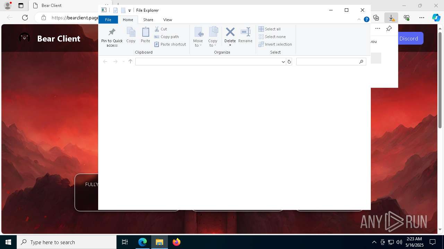Open Edge Settings and more menu
The width and height of the screenshot is (444, 249).
422,18
